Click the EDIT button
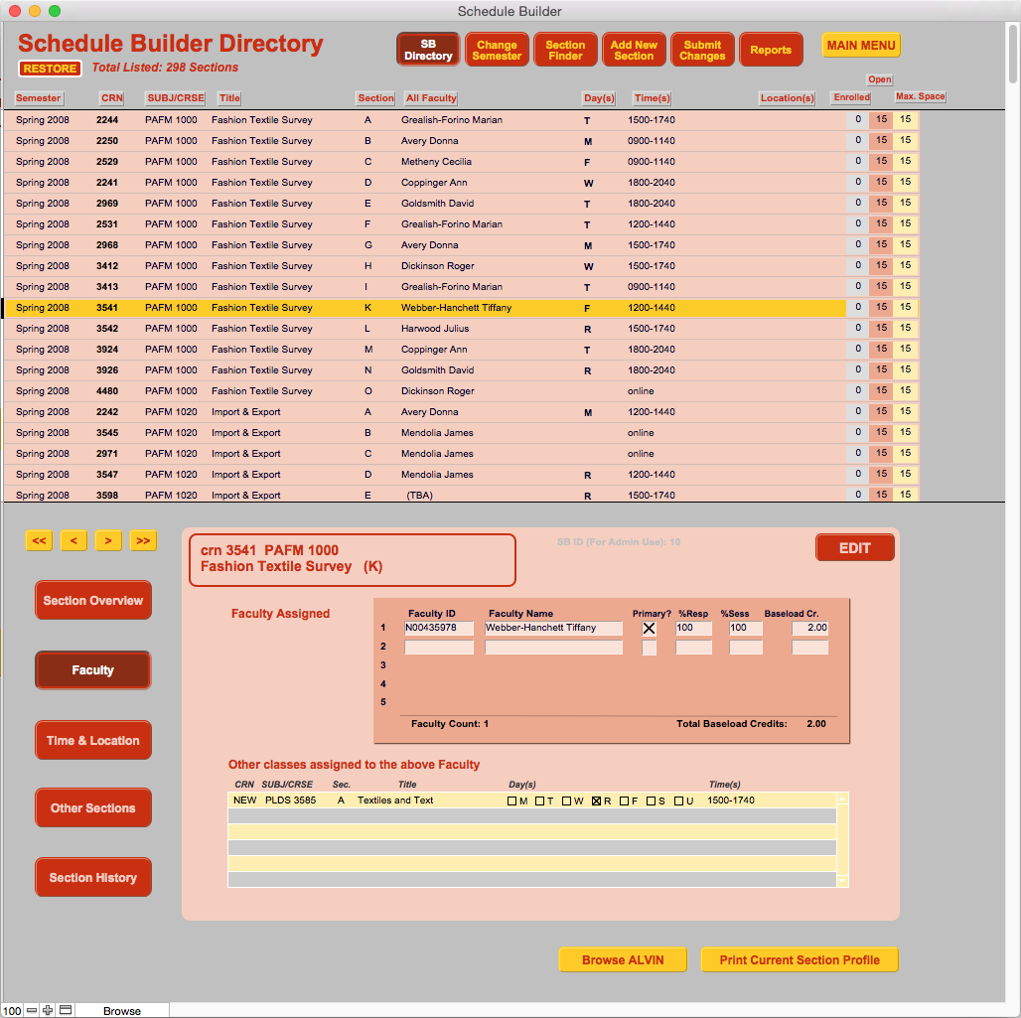The image size is (1021, 1018). (855, 548)
